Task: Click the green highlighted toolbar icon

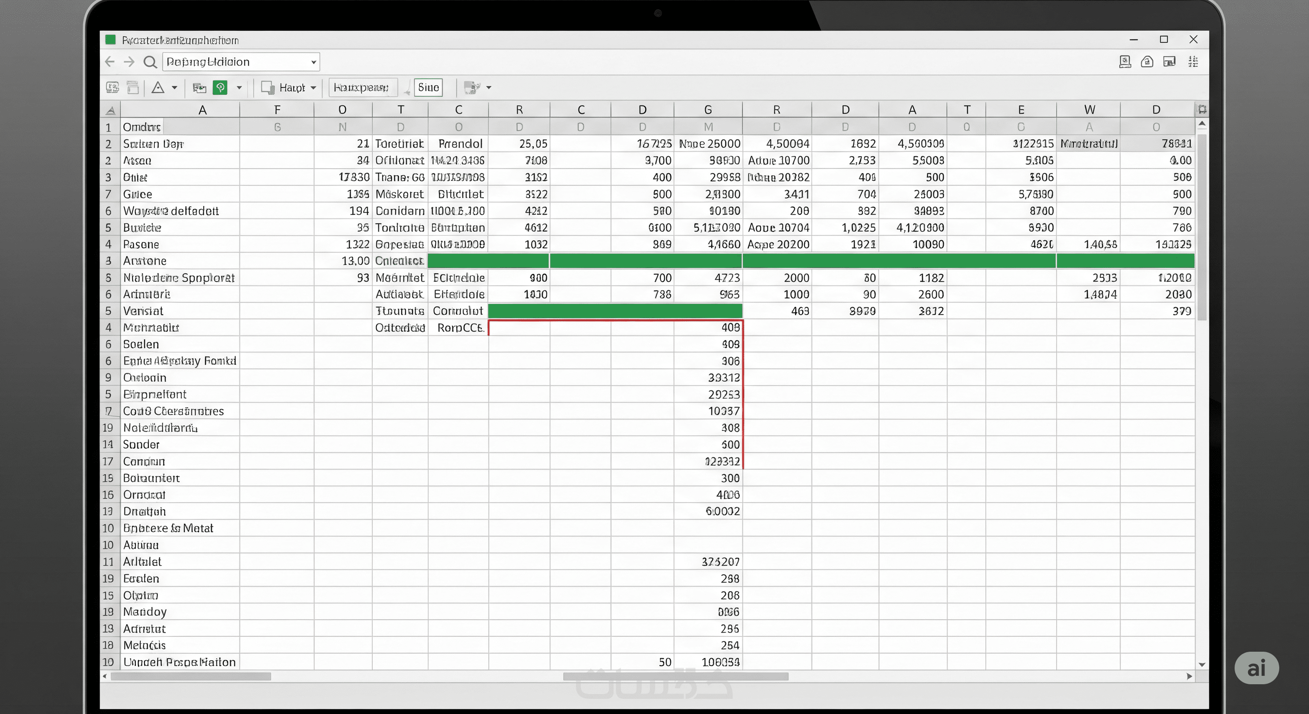Action: [220, 87]
